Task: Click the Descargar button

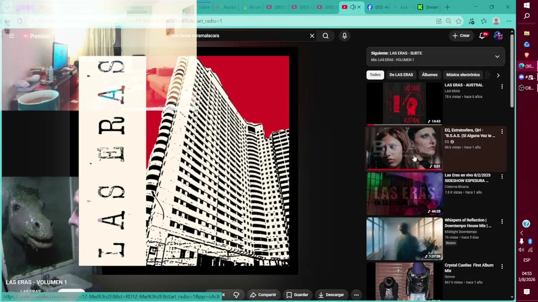Action: point(331,295)
